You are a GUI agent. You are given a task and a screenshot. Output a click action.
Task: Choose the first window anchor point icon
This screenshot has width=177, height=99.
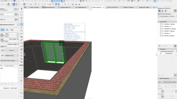coord(2,30)
